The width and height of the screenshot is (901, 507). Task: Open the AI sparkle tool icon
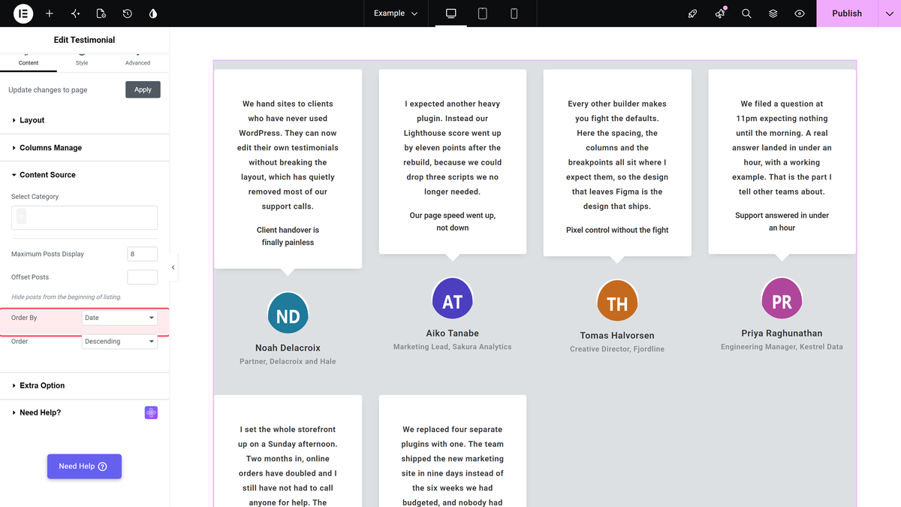75,14
